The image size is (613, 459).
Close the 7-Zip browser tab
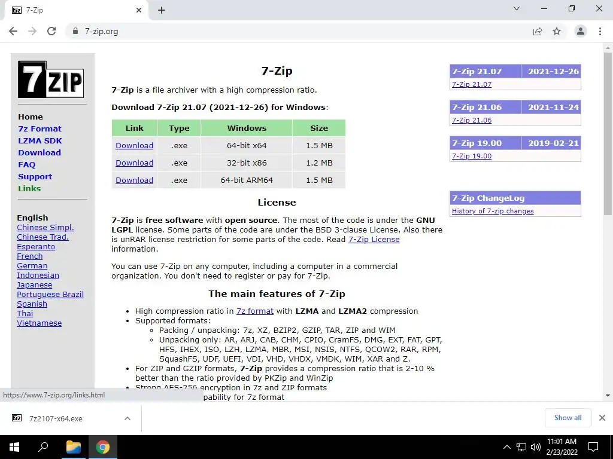pos(139,10)
